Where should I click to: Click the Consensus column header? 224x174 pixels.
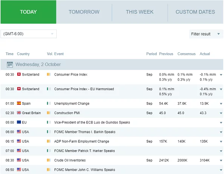click(186, 54)
